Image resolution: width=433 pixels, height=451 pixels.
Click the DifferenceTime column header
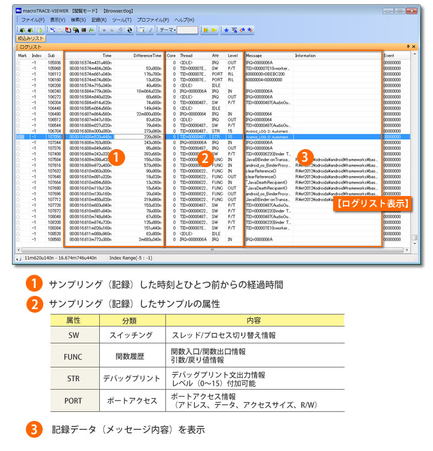pos(139,55)
